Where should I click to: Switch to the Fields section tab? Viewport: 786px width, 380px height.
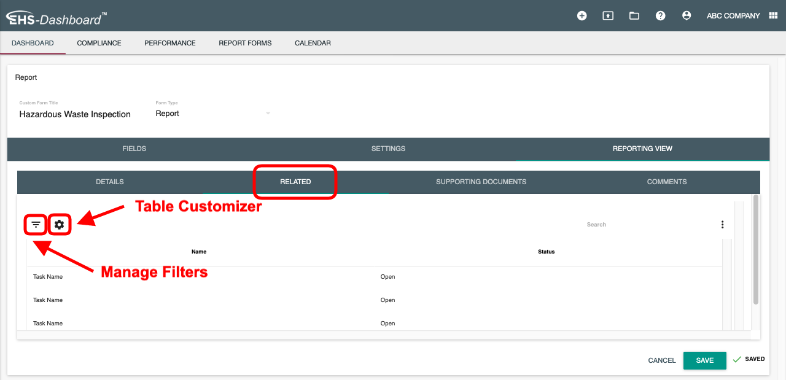pyautogui.click(x=134, y=149)
